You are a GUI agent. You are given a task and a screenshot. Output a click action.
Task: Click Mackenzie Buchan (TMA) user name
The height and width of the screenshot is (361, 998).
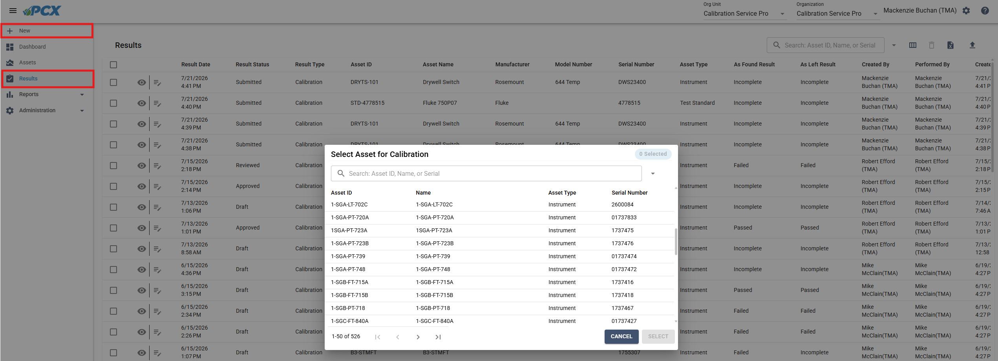point(920,11)
